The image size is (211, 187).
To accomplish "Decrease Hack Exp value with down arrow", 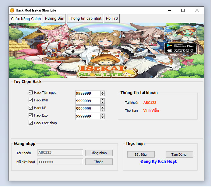I will pyautogui.click(x=103, y=118).
